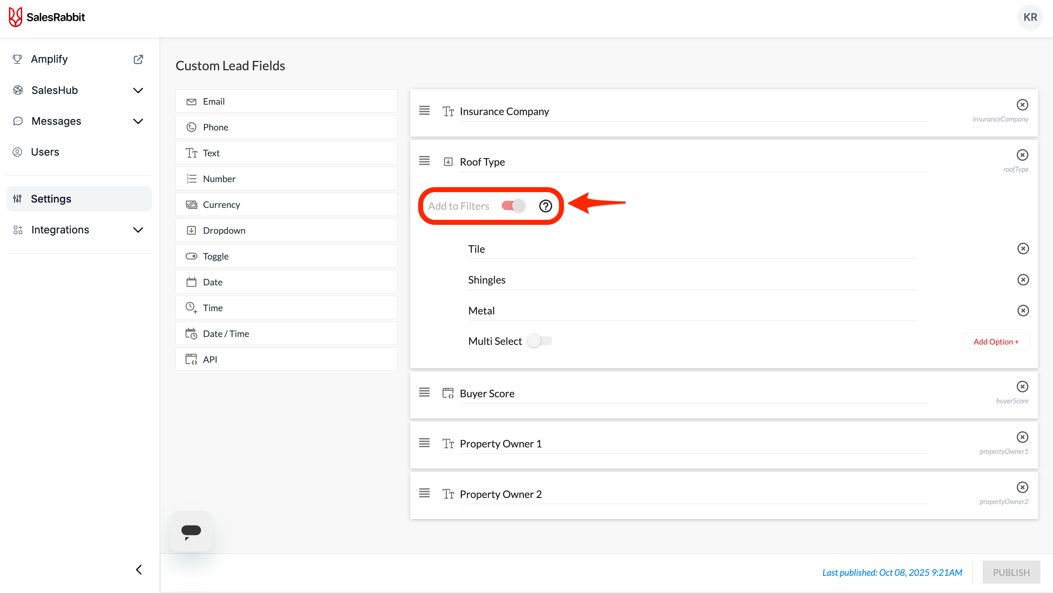Open the Users page
1053x593 pixels.
tap(45, 152)
